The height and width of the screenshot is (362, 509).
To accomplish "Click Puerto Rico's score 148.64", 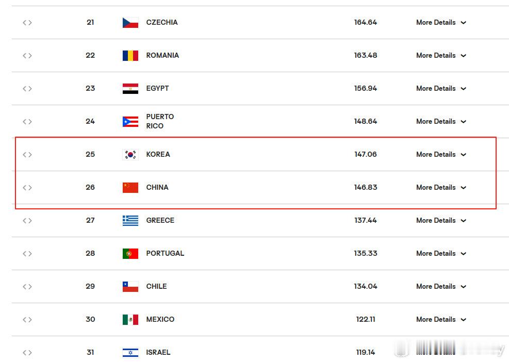I will point(366,121).
